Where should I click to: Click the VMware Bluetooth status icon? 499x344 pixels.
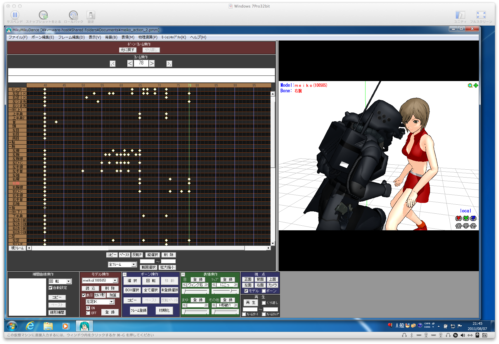(x=411, y=335)
